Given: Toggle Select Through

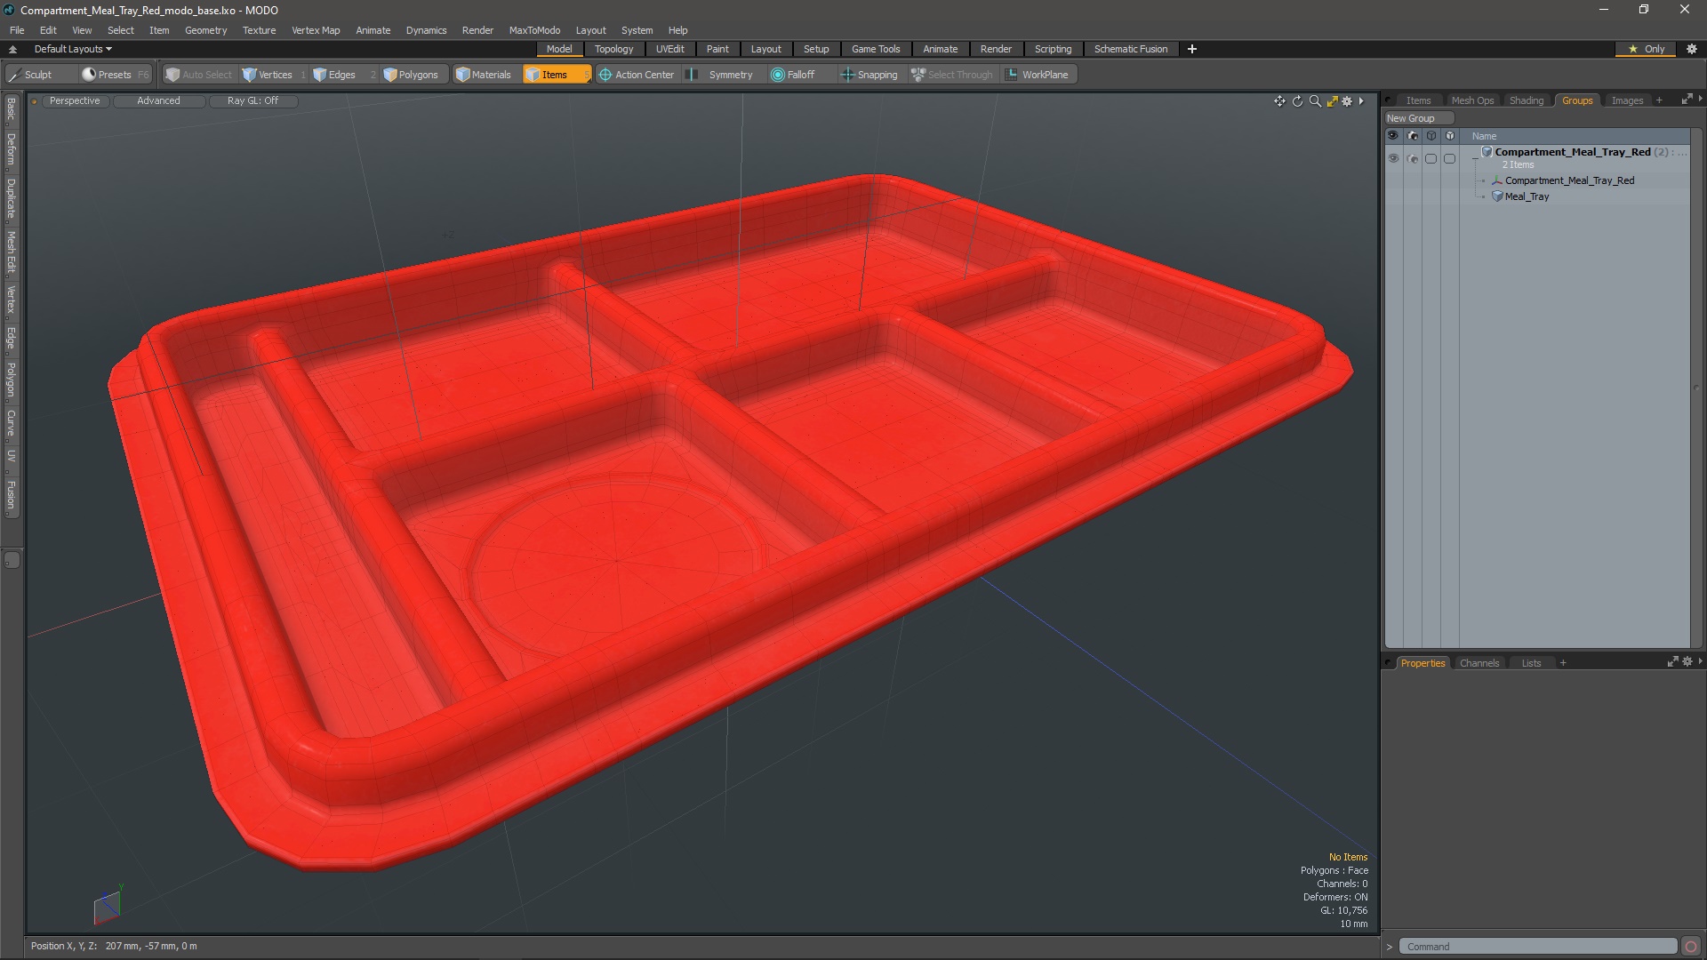Looking at the screenshot, I should coord(952,75).
